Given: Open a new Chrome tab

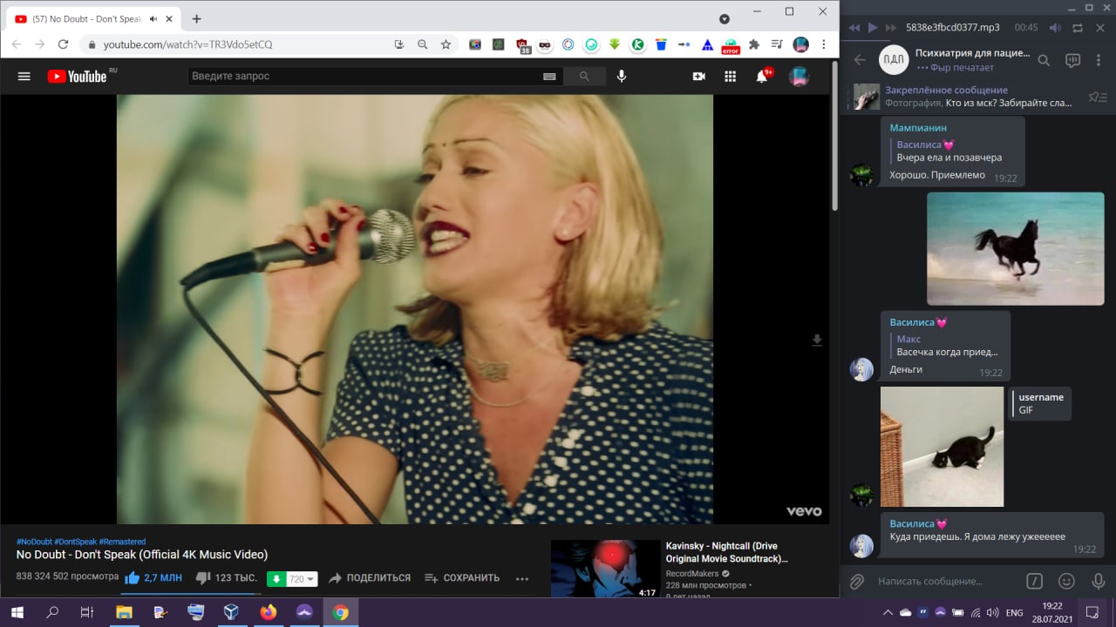Looking at the screenshot, I should 196,18.
